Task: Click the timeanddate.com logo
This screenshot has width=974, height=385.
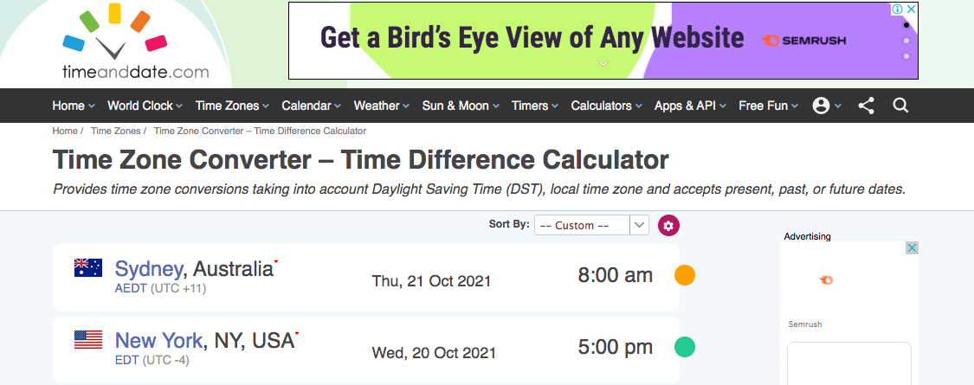Action: (x=133, y=44)
